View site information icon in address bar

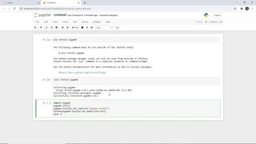point(21,9)
